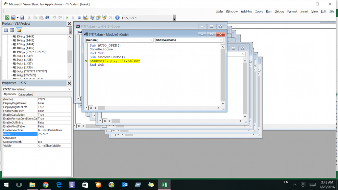Open the Tools menu
Screen dimensions: 338x190
[x=259, y=11]
